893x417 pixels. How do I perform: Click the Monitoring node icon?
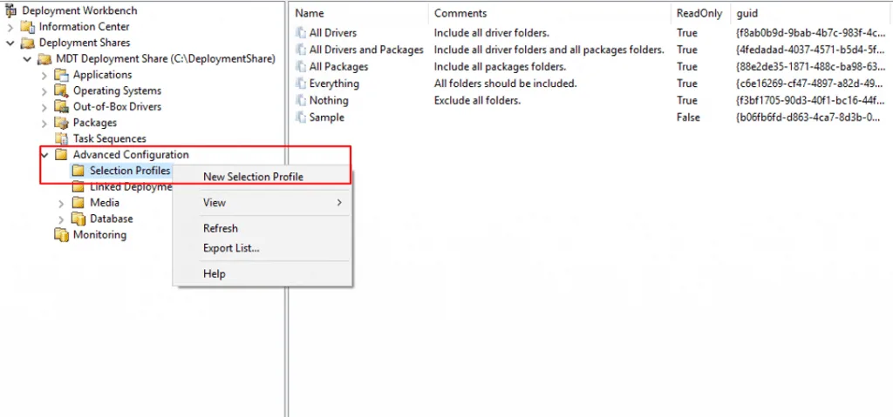point(61,234)
